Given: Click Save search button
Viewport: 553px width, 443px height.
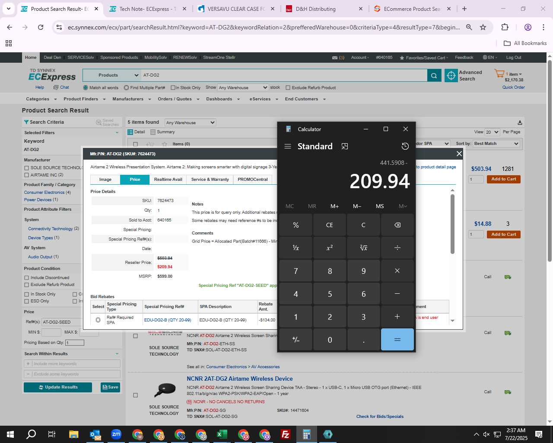Looking at the screenshot, I should coord(110,387).
